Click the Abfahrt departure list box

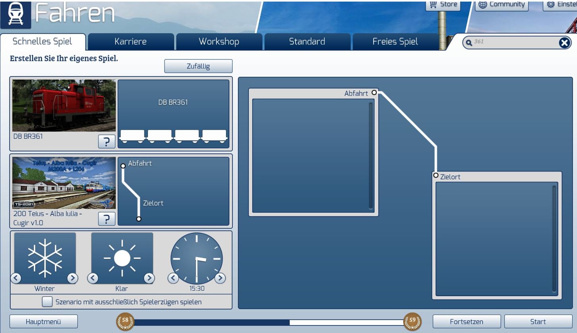(x=313, y=156)
